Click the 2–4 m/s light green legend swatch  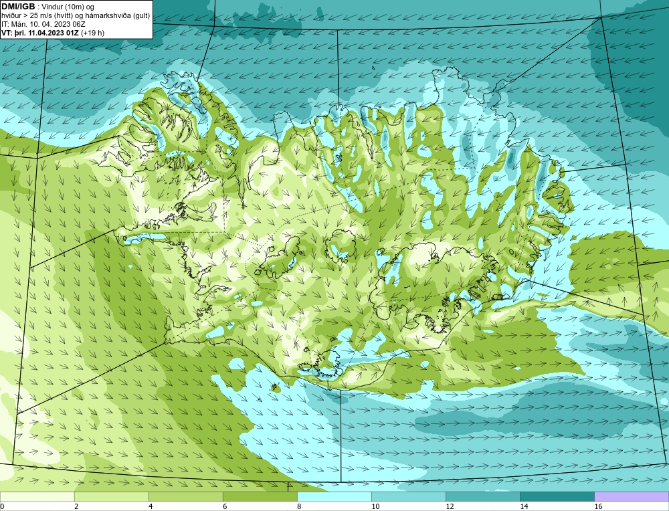(111, 496)
